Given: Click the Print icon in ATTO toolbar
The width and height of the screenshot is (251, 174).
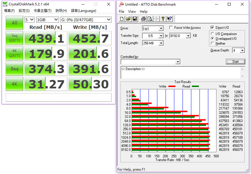Looking at the screenshot, I should [x=143, y=19].
